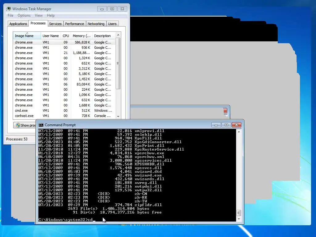Viewport: 316px width, 237px height.
Task: Click the zh-TW directory entry
Action: click(141, 201)
